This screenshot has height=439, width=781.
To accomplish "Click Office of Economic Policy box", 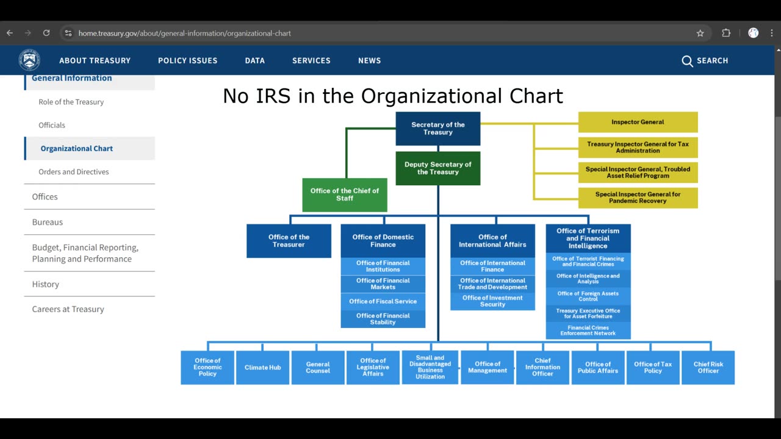I will 207,367.
